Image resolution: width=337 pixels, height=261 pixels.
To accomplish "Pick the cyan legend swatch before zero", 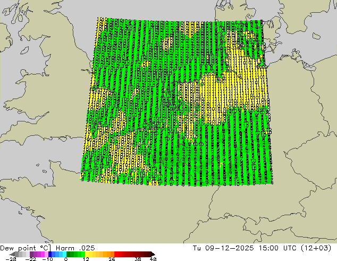I will tap(64, 254).
